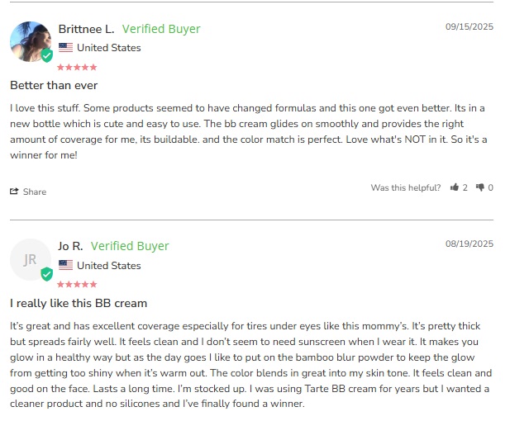The height and width of the screenshot is (421, 510).
Task: Click the 09/15/2025 review date
Action: [469, 26]
